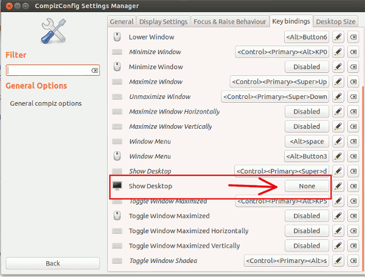Click Disabled button for Maximize Window Vertically
The image size is (365, 277).
[x=307, y=126]
